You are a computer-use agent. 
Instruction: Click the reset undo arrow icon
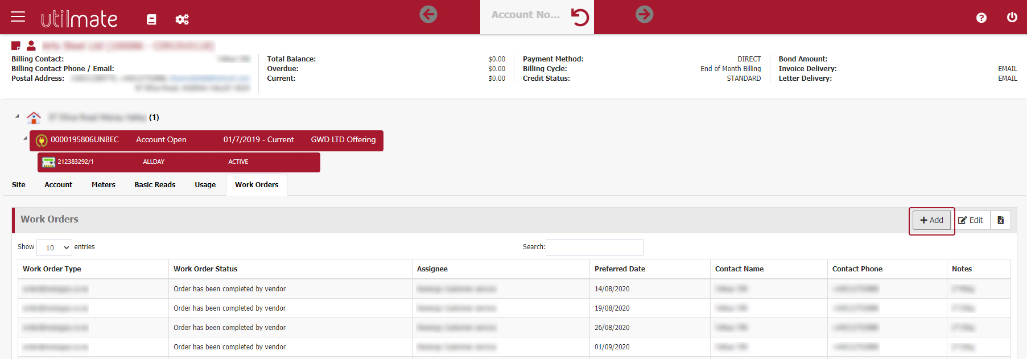579,17
